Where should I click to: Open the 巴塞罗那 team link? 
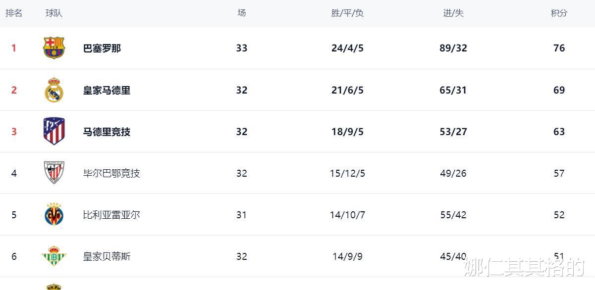(x=102, y=48)
